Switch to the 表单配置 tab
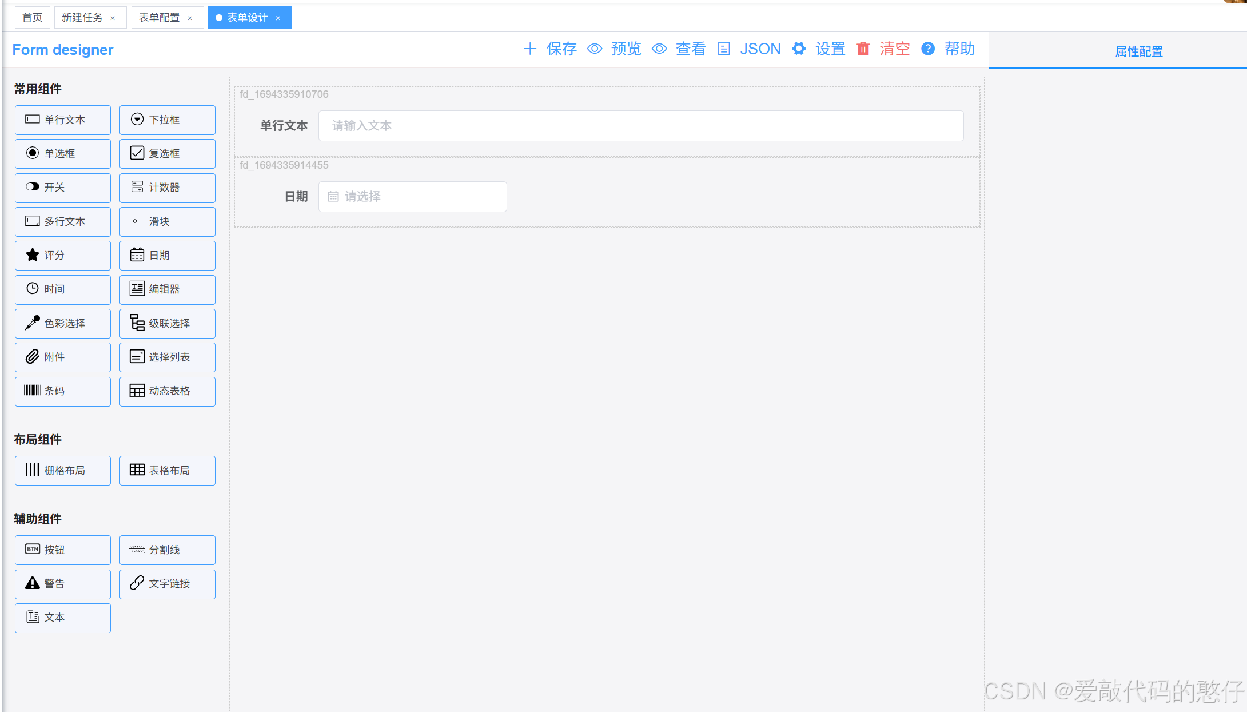 click(x=160, y=18)
